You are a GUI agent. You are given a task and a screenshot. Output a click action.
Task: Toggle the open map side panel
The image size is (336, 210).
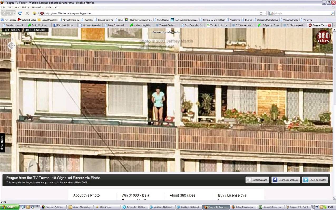(2, 143)
